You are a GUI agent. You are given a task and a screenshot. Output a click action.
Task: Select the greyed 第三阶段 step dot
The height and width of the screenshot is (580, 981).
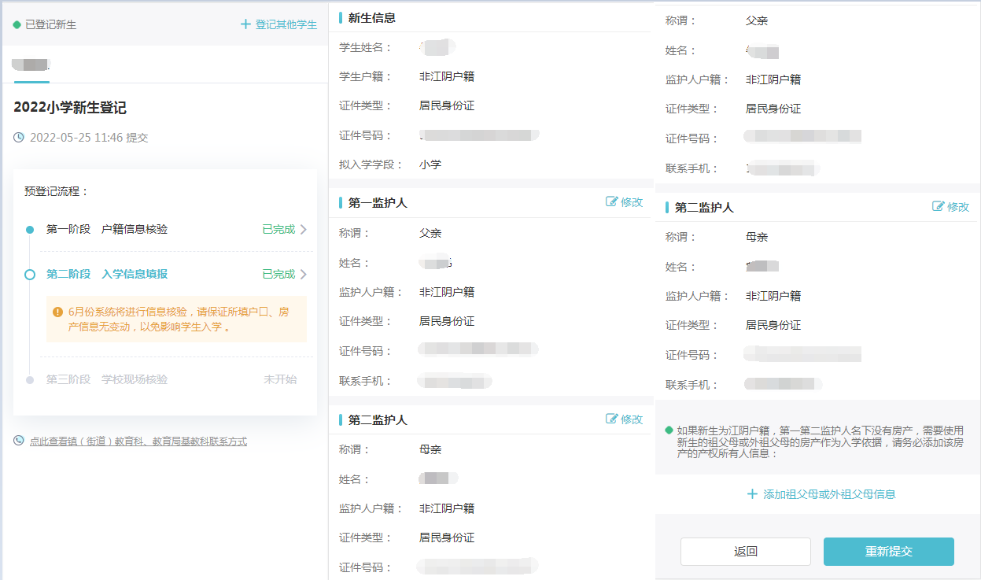click(x=30, y=380)
